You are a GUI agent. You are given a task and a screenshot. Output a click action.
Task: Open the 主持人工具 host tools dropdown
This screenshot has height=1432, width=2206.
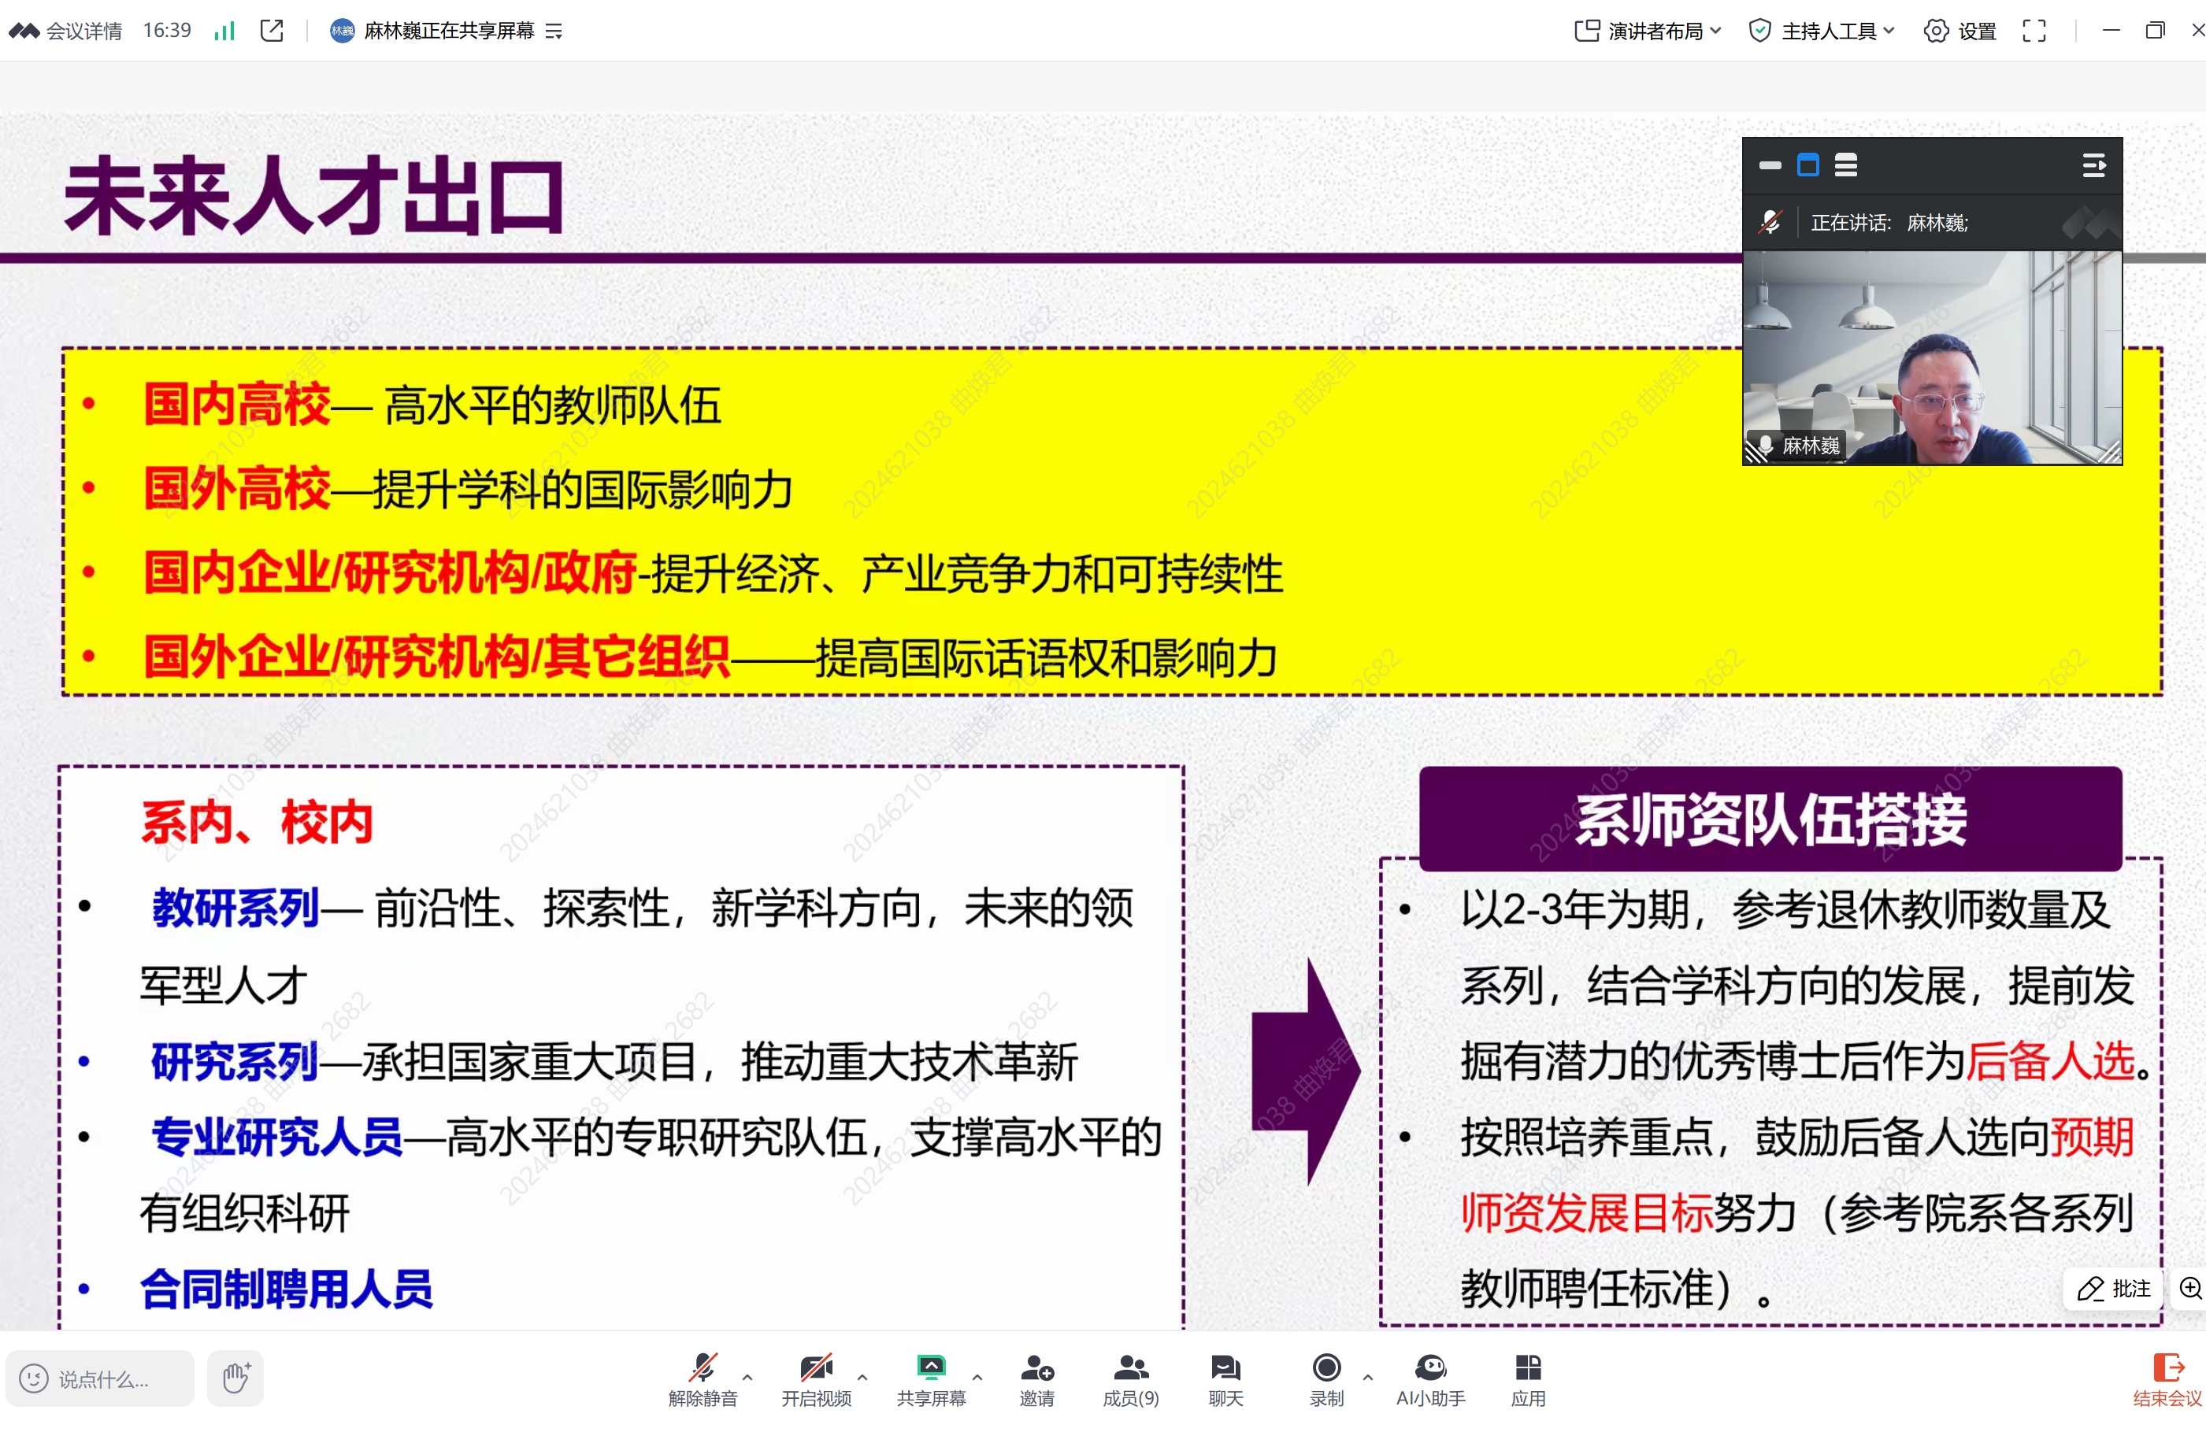point(1822,31)
